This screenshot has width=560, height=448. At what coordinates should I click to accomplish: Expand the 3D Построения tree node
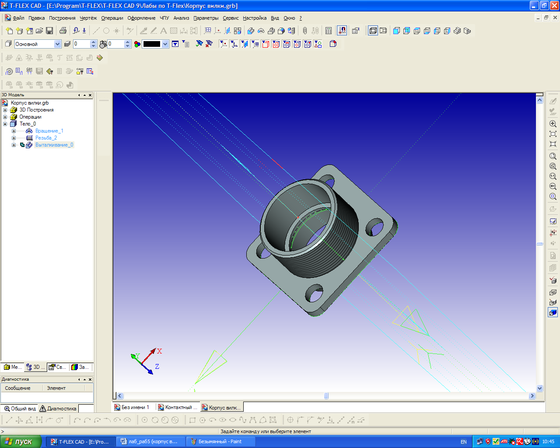pyautogui.click(x=5, y=110)
